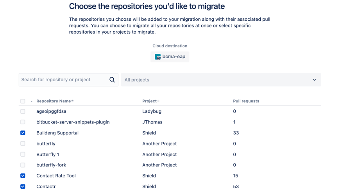Tick the Butterfly 1 repository checkbox
This screenshot has width=340, height=193.
23,154
